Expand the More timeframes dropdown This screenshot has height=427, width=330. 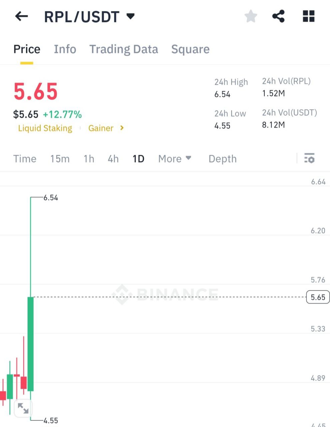click(x=175, y=159)
